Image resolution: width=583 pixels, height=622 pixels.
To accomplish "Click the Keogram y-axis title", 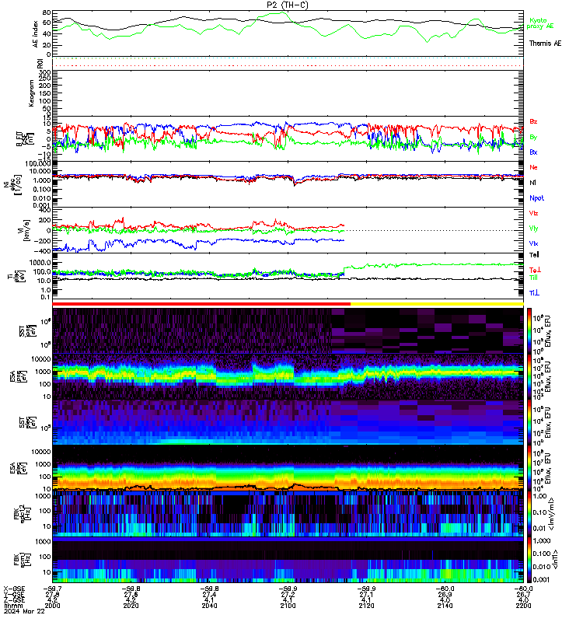I will pos(31,93).
